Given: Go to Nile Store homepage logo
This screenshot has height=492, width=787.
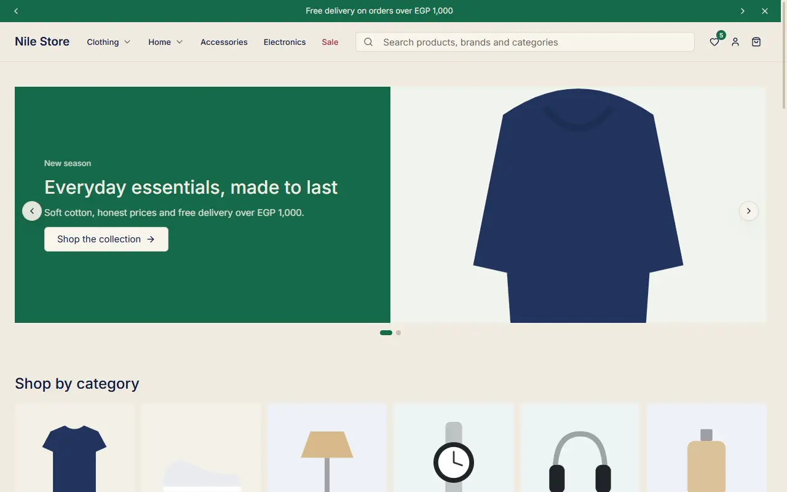Looking at the screenshot, I should (42, 42).
